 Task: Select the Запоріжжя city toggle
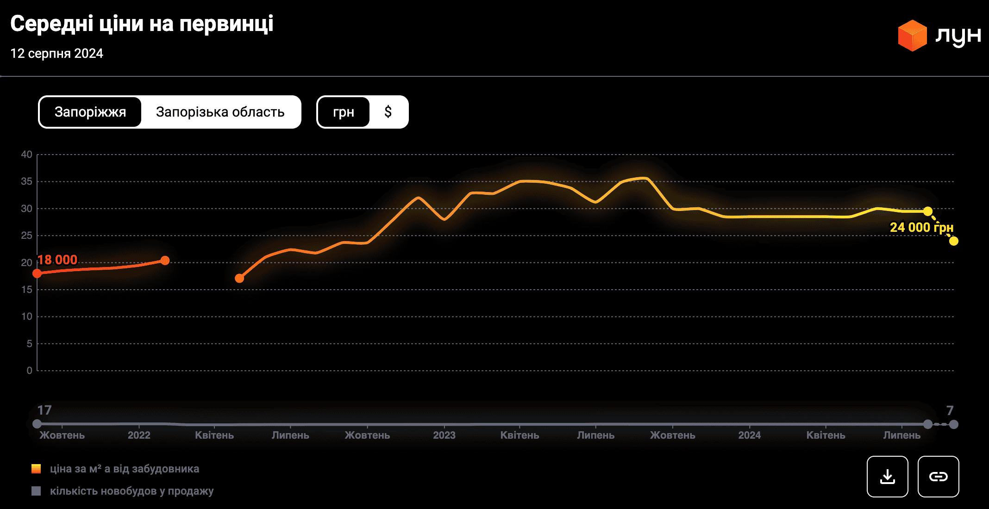[90, 112]
